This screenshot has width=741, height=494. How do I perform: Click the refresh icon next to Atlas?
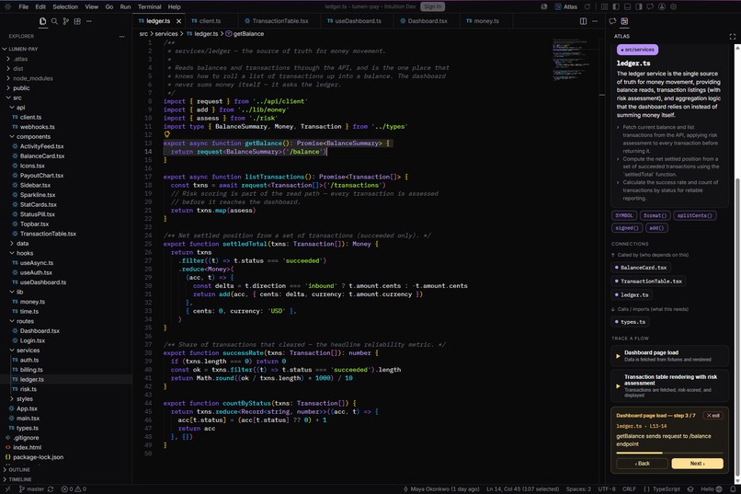click(587, 6)
